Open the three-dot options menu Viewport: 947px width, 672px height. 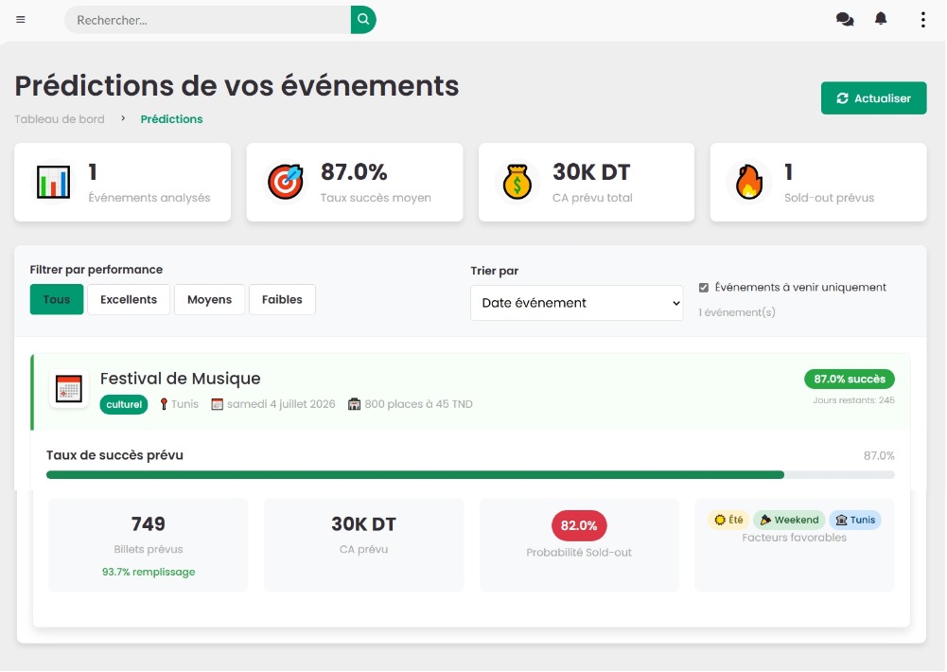922,19
